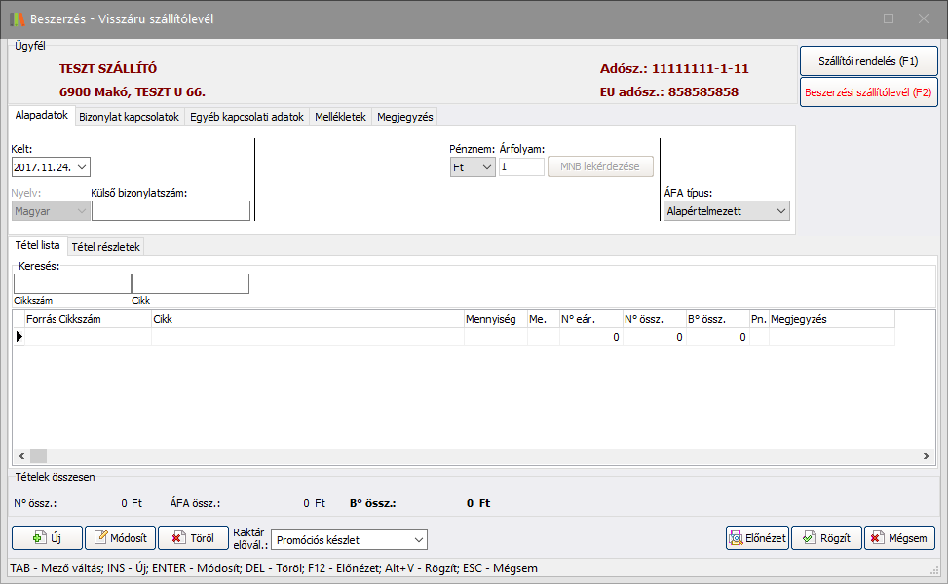Click the Rögzít checkmark icon
Image resolution: width=948 pixels, height=584 pixels.
[809, 538]
